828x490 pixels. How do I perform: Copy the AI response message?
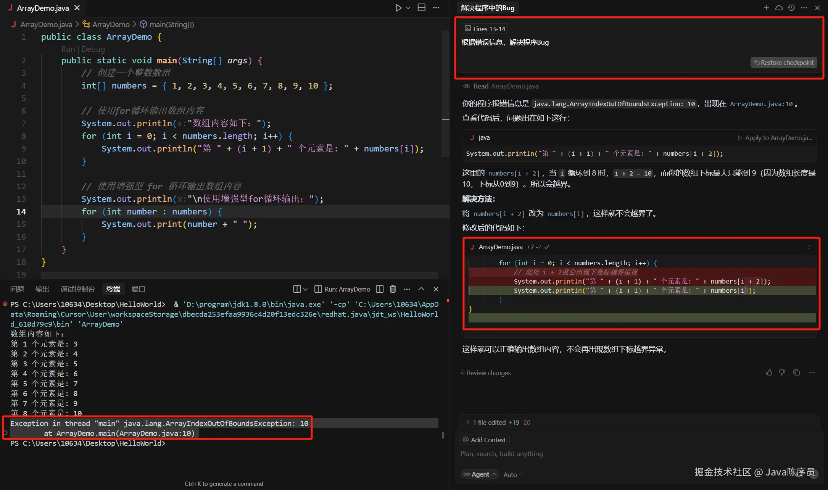[x=796, y=372]
